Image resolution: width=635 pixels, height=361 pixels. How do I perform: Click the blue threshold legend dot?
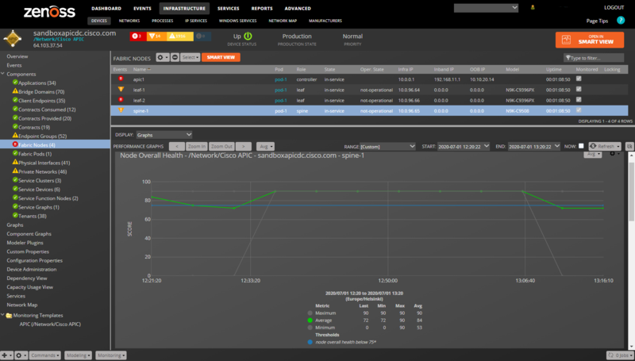[310, 342]
